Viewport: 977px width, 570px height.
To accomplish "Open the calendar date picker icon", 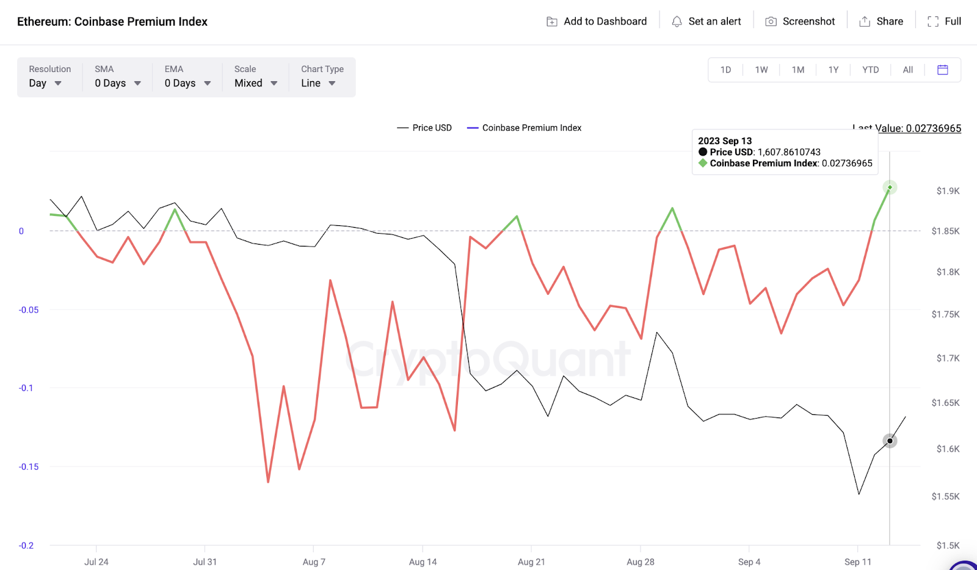I will (943, 70).
